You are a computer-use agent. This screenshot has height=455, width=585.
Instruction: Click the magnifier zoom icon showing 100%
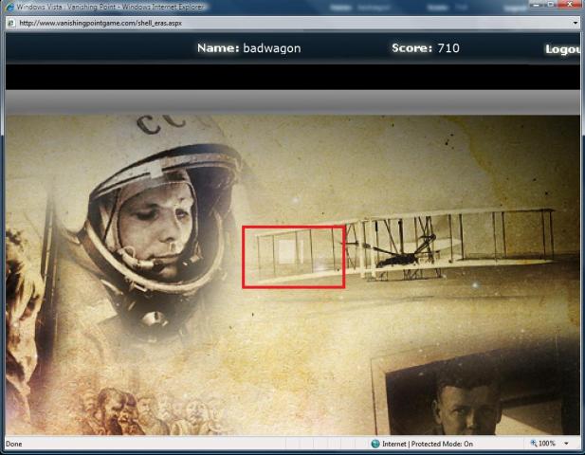tap(534, 444)
